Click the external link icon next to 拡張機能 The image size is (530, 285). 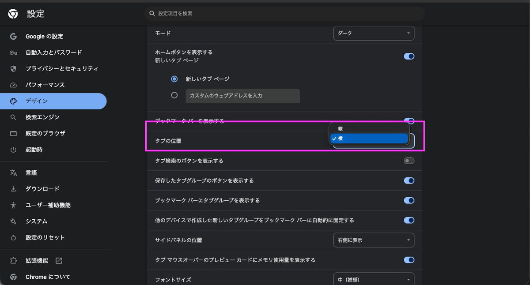click(59, 261)
